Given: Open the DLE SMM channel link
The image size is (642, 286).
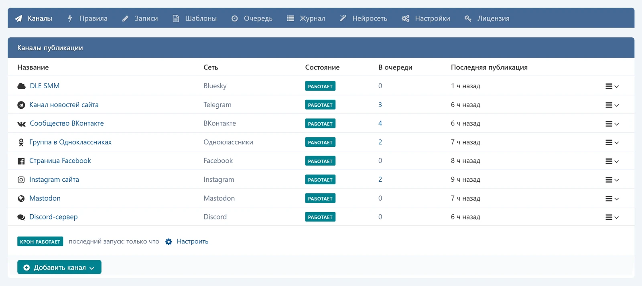Looking at the screenshot, I should pyautogui.click(x=45, y=86).
